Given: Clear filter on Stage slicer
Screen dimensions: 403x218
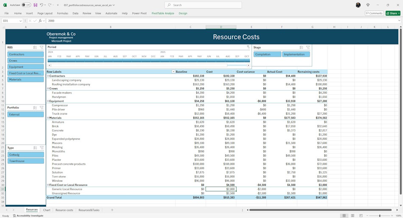Looking at the screenshot, I should tap(308, 47).
